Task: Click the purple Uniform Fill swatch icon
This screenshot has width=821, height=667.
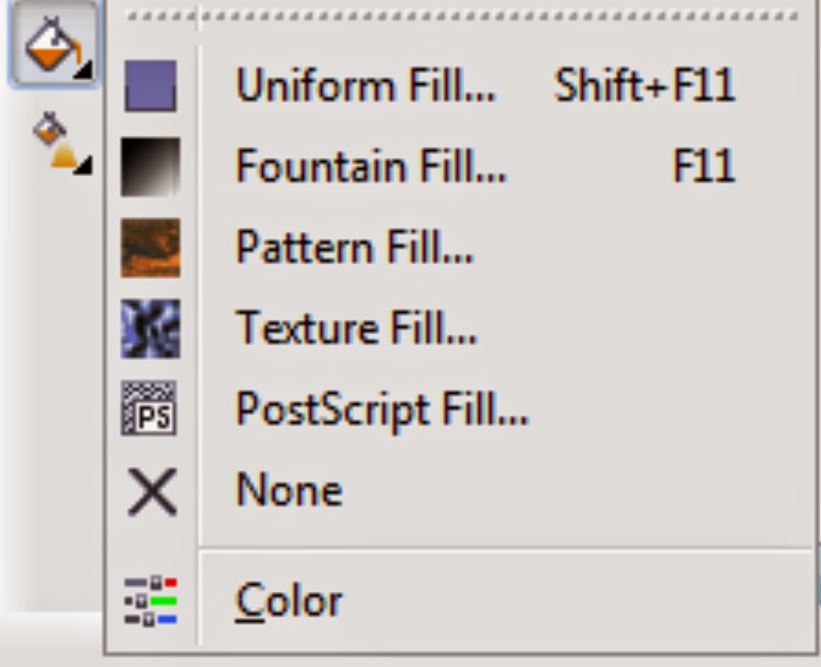Action: 150,86
